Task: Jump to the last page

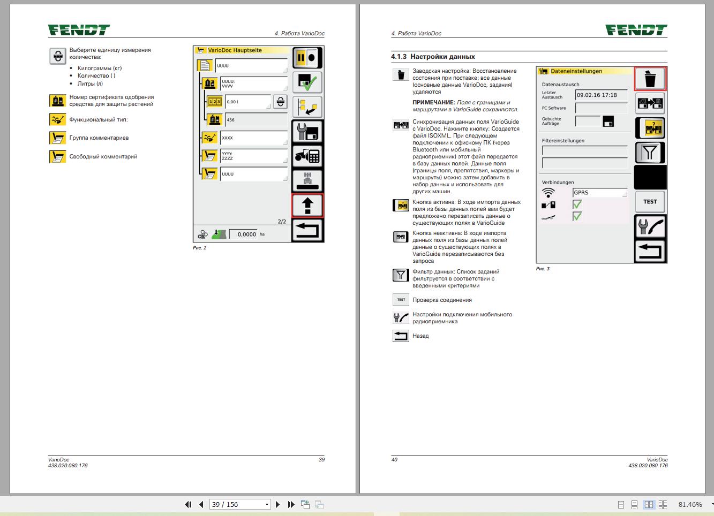Action: point(291,504)
